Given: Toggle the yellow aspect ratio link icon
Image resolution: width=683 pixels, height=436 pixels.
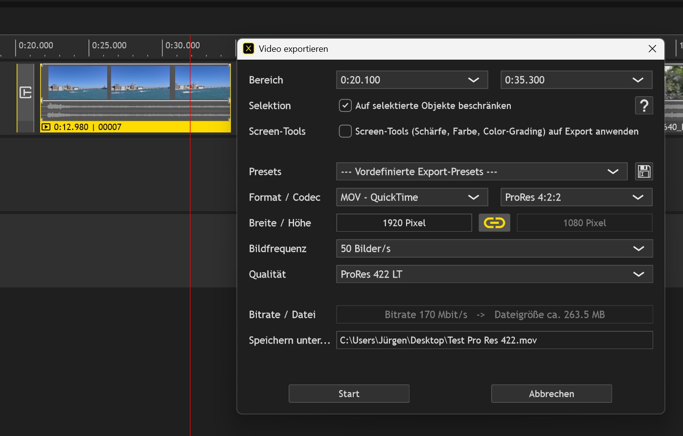Looking at the screenshot, I should tap(494, 223).
